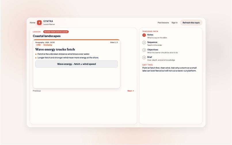Go to the Home link
232x145 pixels.
tap(33, 23)
